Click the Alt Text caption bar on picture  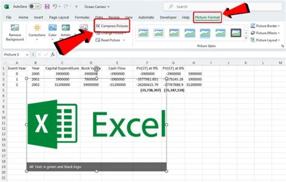pos(97,167)
